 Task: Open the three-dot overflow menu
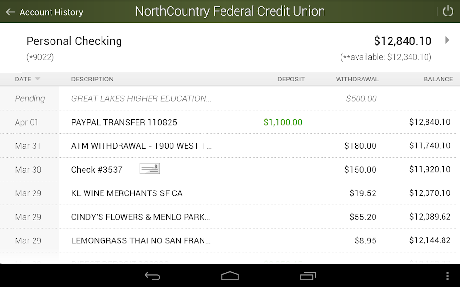447,276
